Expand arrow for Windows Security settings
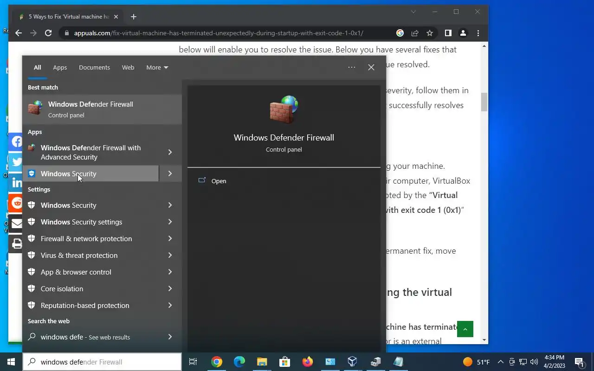594x371 pixels. coord(170,222)
